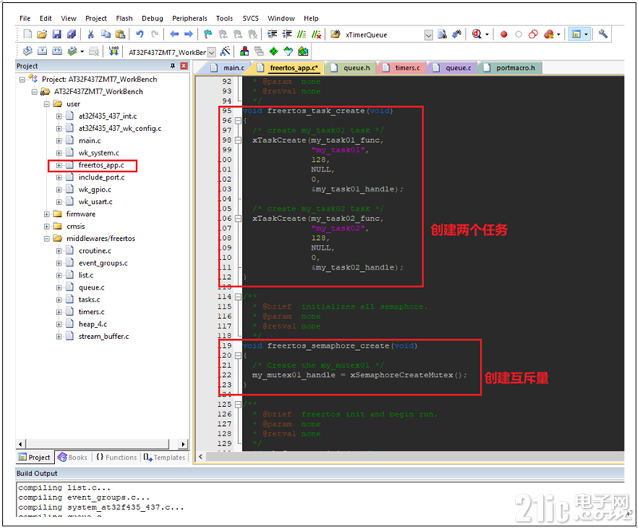This screenshot has height=528, width=638.
Task: Switch to the Templates panel tab
Action: point(164,457)
